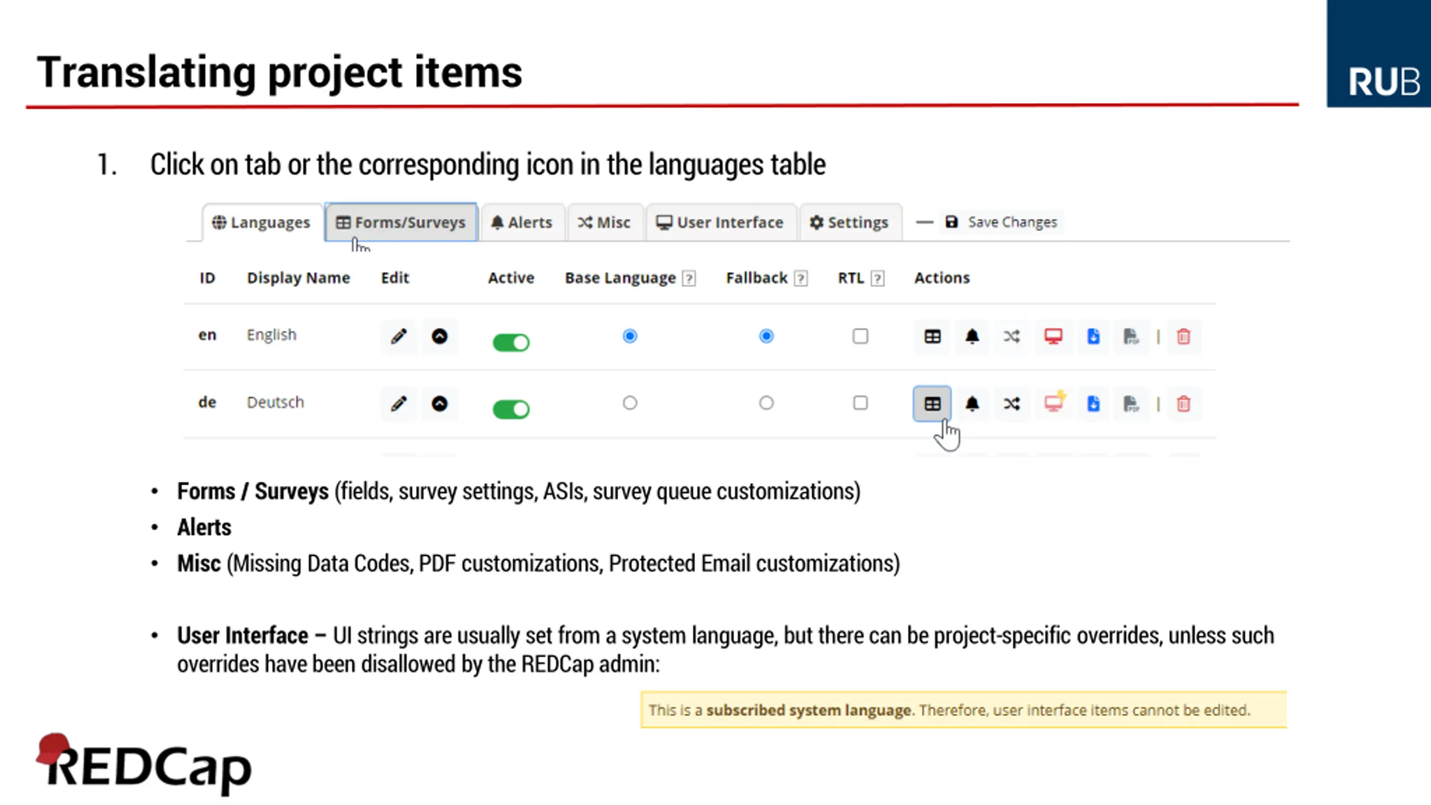
Task: Click the circular chevron-up icon for Deutsch
Action: pos(440,404)
